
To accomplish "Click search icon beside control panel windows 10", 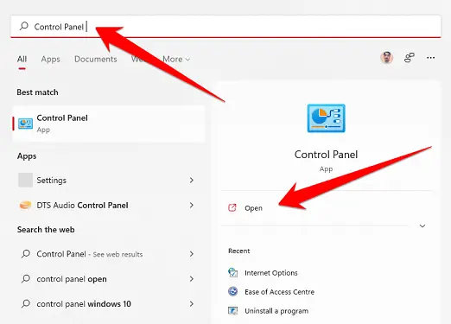I will pyautogui.click(x=26, y=304).
